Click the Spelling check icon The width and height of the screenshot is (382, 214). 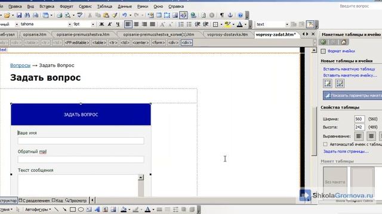79,15
